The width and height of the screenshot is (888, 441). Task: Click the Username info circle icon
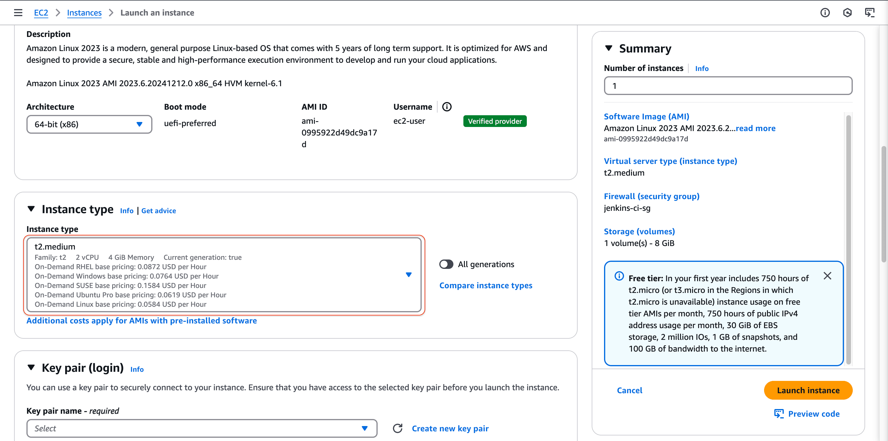pyautogui.click(x=447, y=107)
